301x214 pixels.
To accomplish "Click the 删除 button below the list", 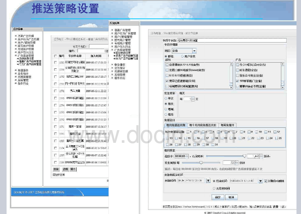I will [56, 169].
